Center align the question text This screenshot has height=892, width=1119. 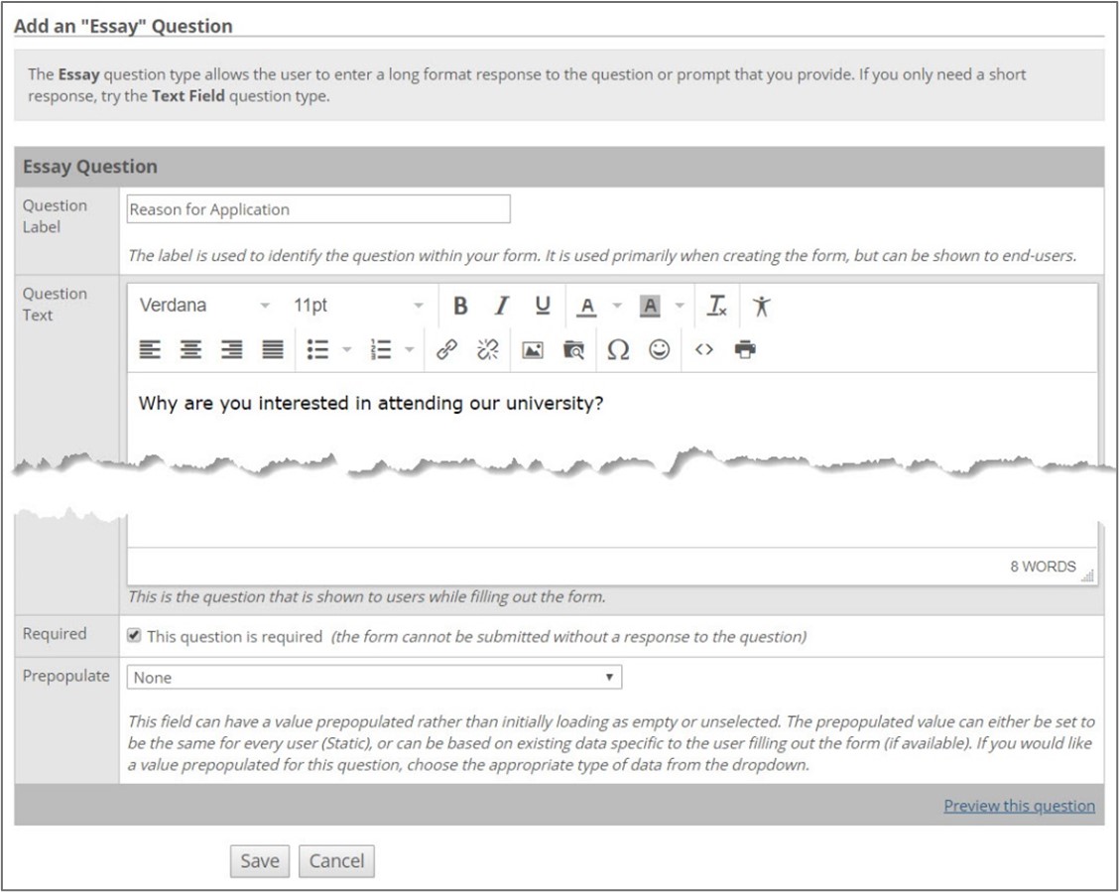click(x=190, y=349)
